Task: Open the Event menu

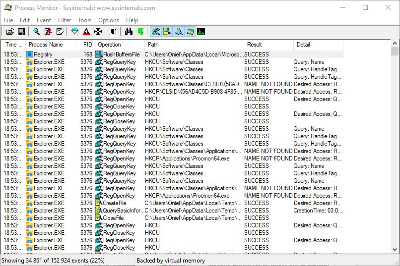Action: pyautogui.click(x=44, y=20)
